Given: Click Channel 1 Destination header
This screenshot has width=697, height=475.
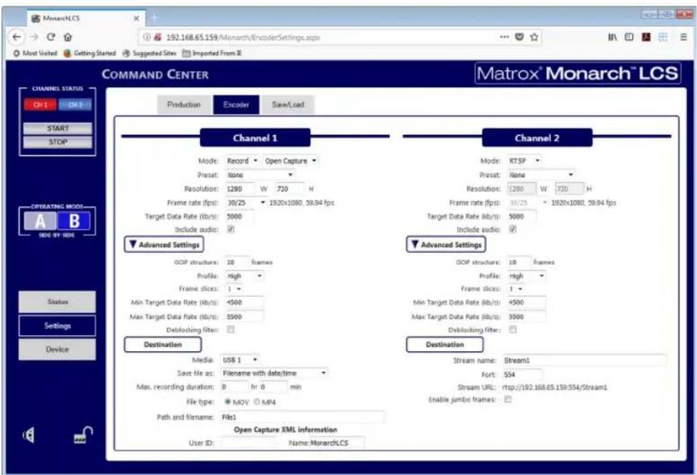Looking at the screenshot, I should (x=163, y=344).
